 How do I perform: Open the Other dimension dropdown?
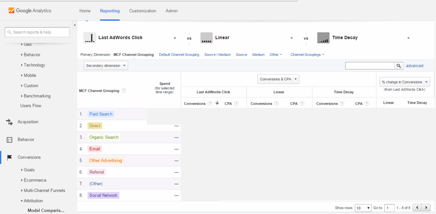point(276,55)
